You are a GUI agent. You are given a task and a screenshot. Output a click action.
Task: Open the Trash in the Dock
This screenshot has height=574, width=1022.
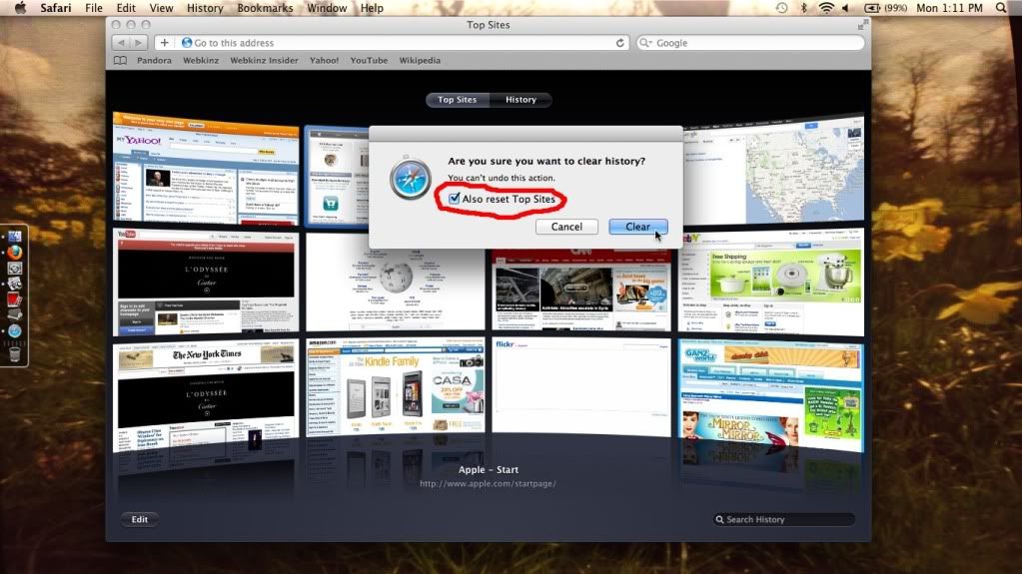[x=14, y=353]
